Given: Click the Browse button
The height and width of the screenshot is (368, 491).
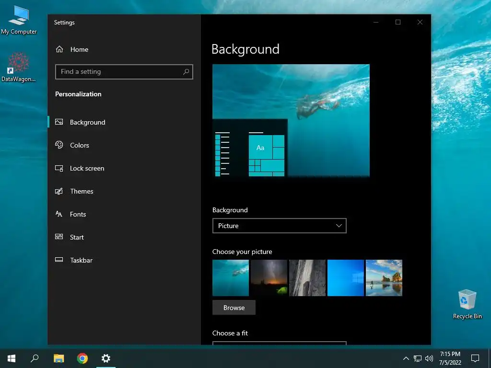Looking at the screenshot, I should [234, 308].
